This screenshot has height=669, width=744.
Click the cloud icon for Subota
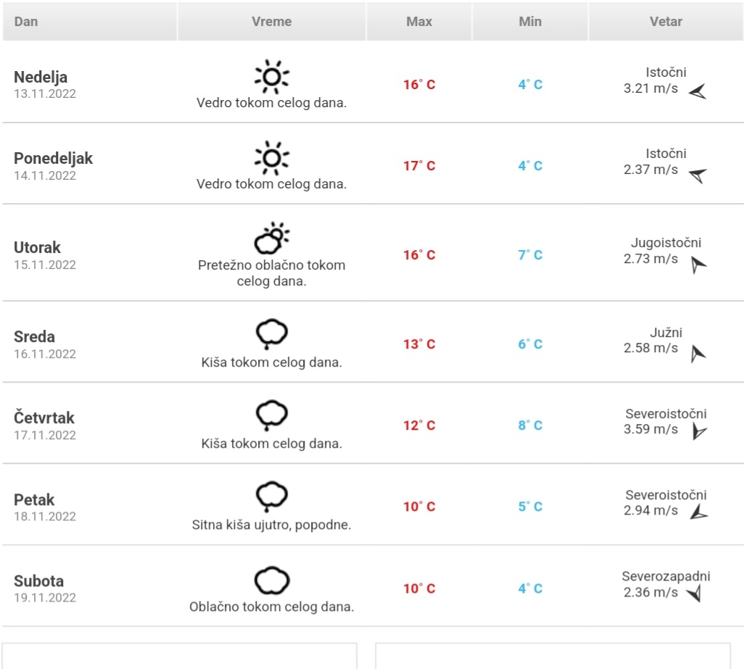pos(271,581)
